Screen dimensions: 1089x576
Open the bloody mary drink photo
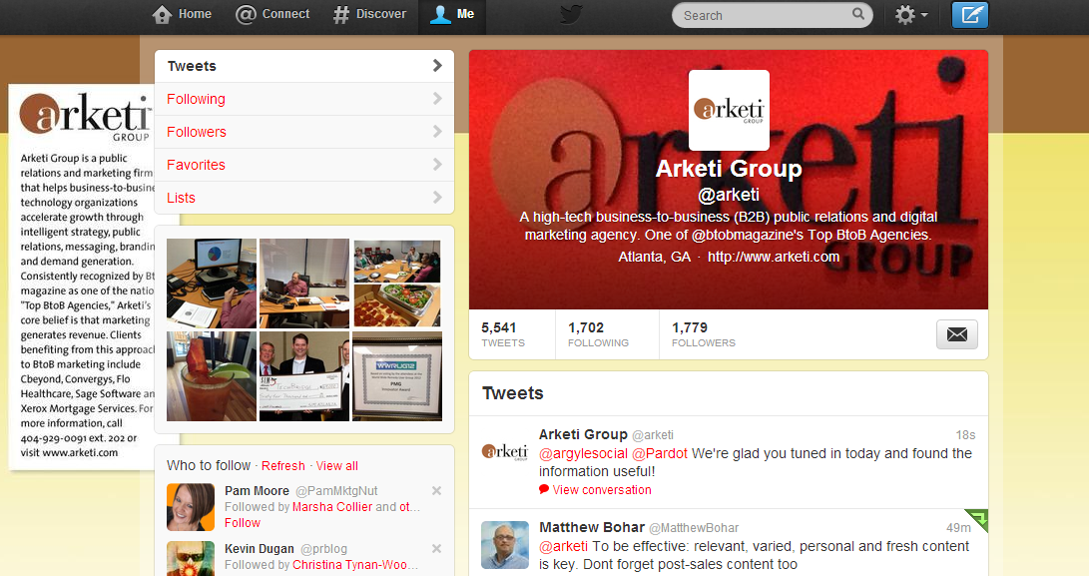[212, 376]
